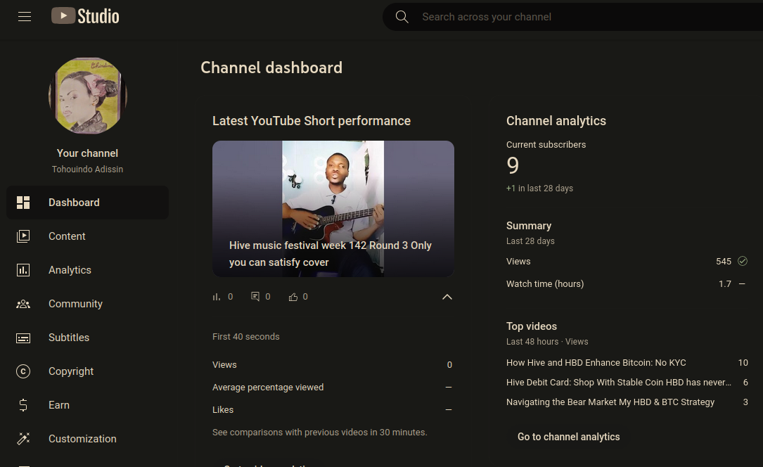Click the Likes row under First 40 seconds
763x467 pixels.
click(x=333, y=410)
